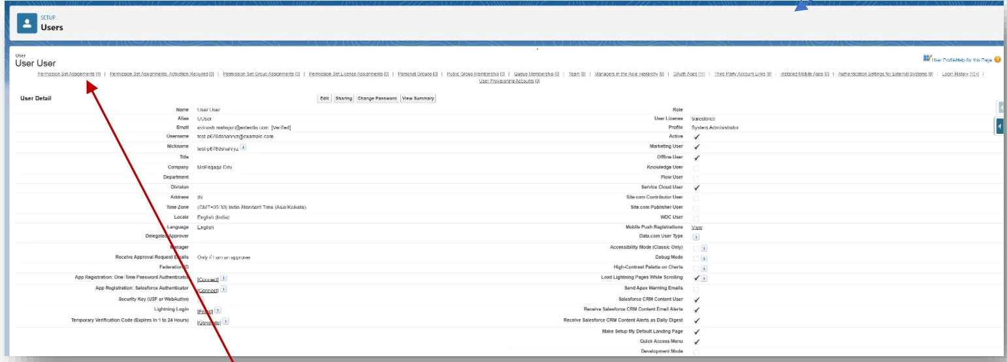Toggle the Offline User checkbox

[696, 157]
